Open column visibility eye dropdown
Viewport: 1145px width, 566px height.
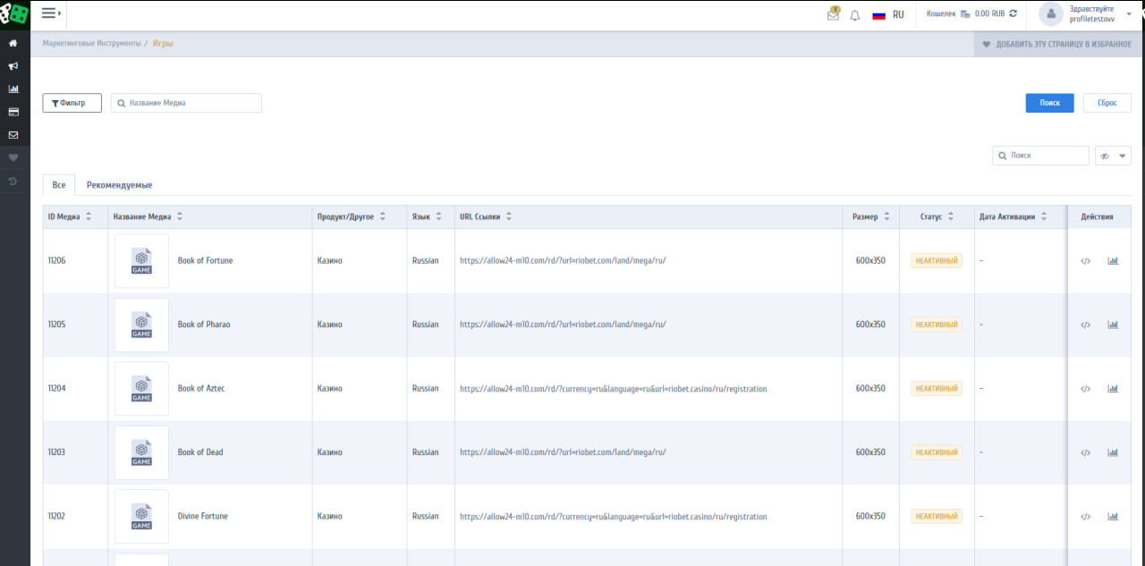[1113, 156]
